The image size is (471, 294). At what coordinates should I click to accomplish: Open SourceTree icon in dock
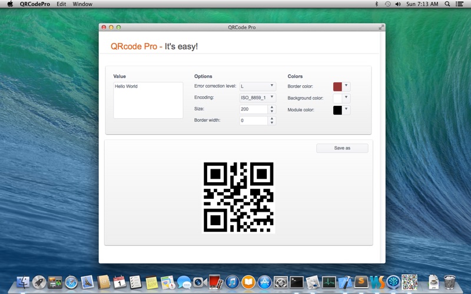coord(393,282)
